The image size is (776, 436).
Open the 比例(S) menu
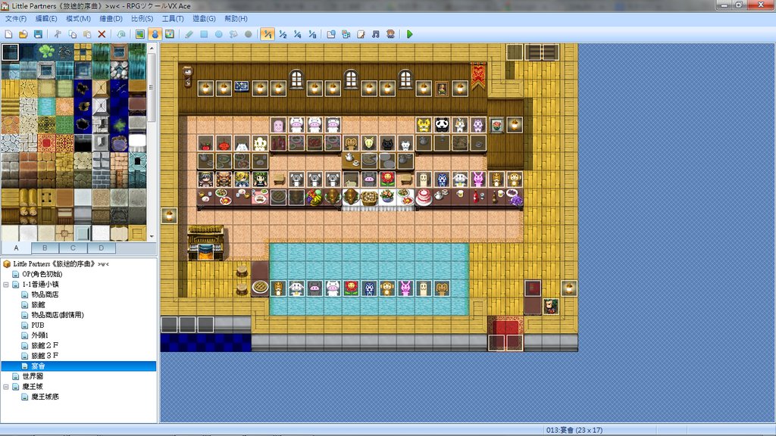click(142, 19)
